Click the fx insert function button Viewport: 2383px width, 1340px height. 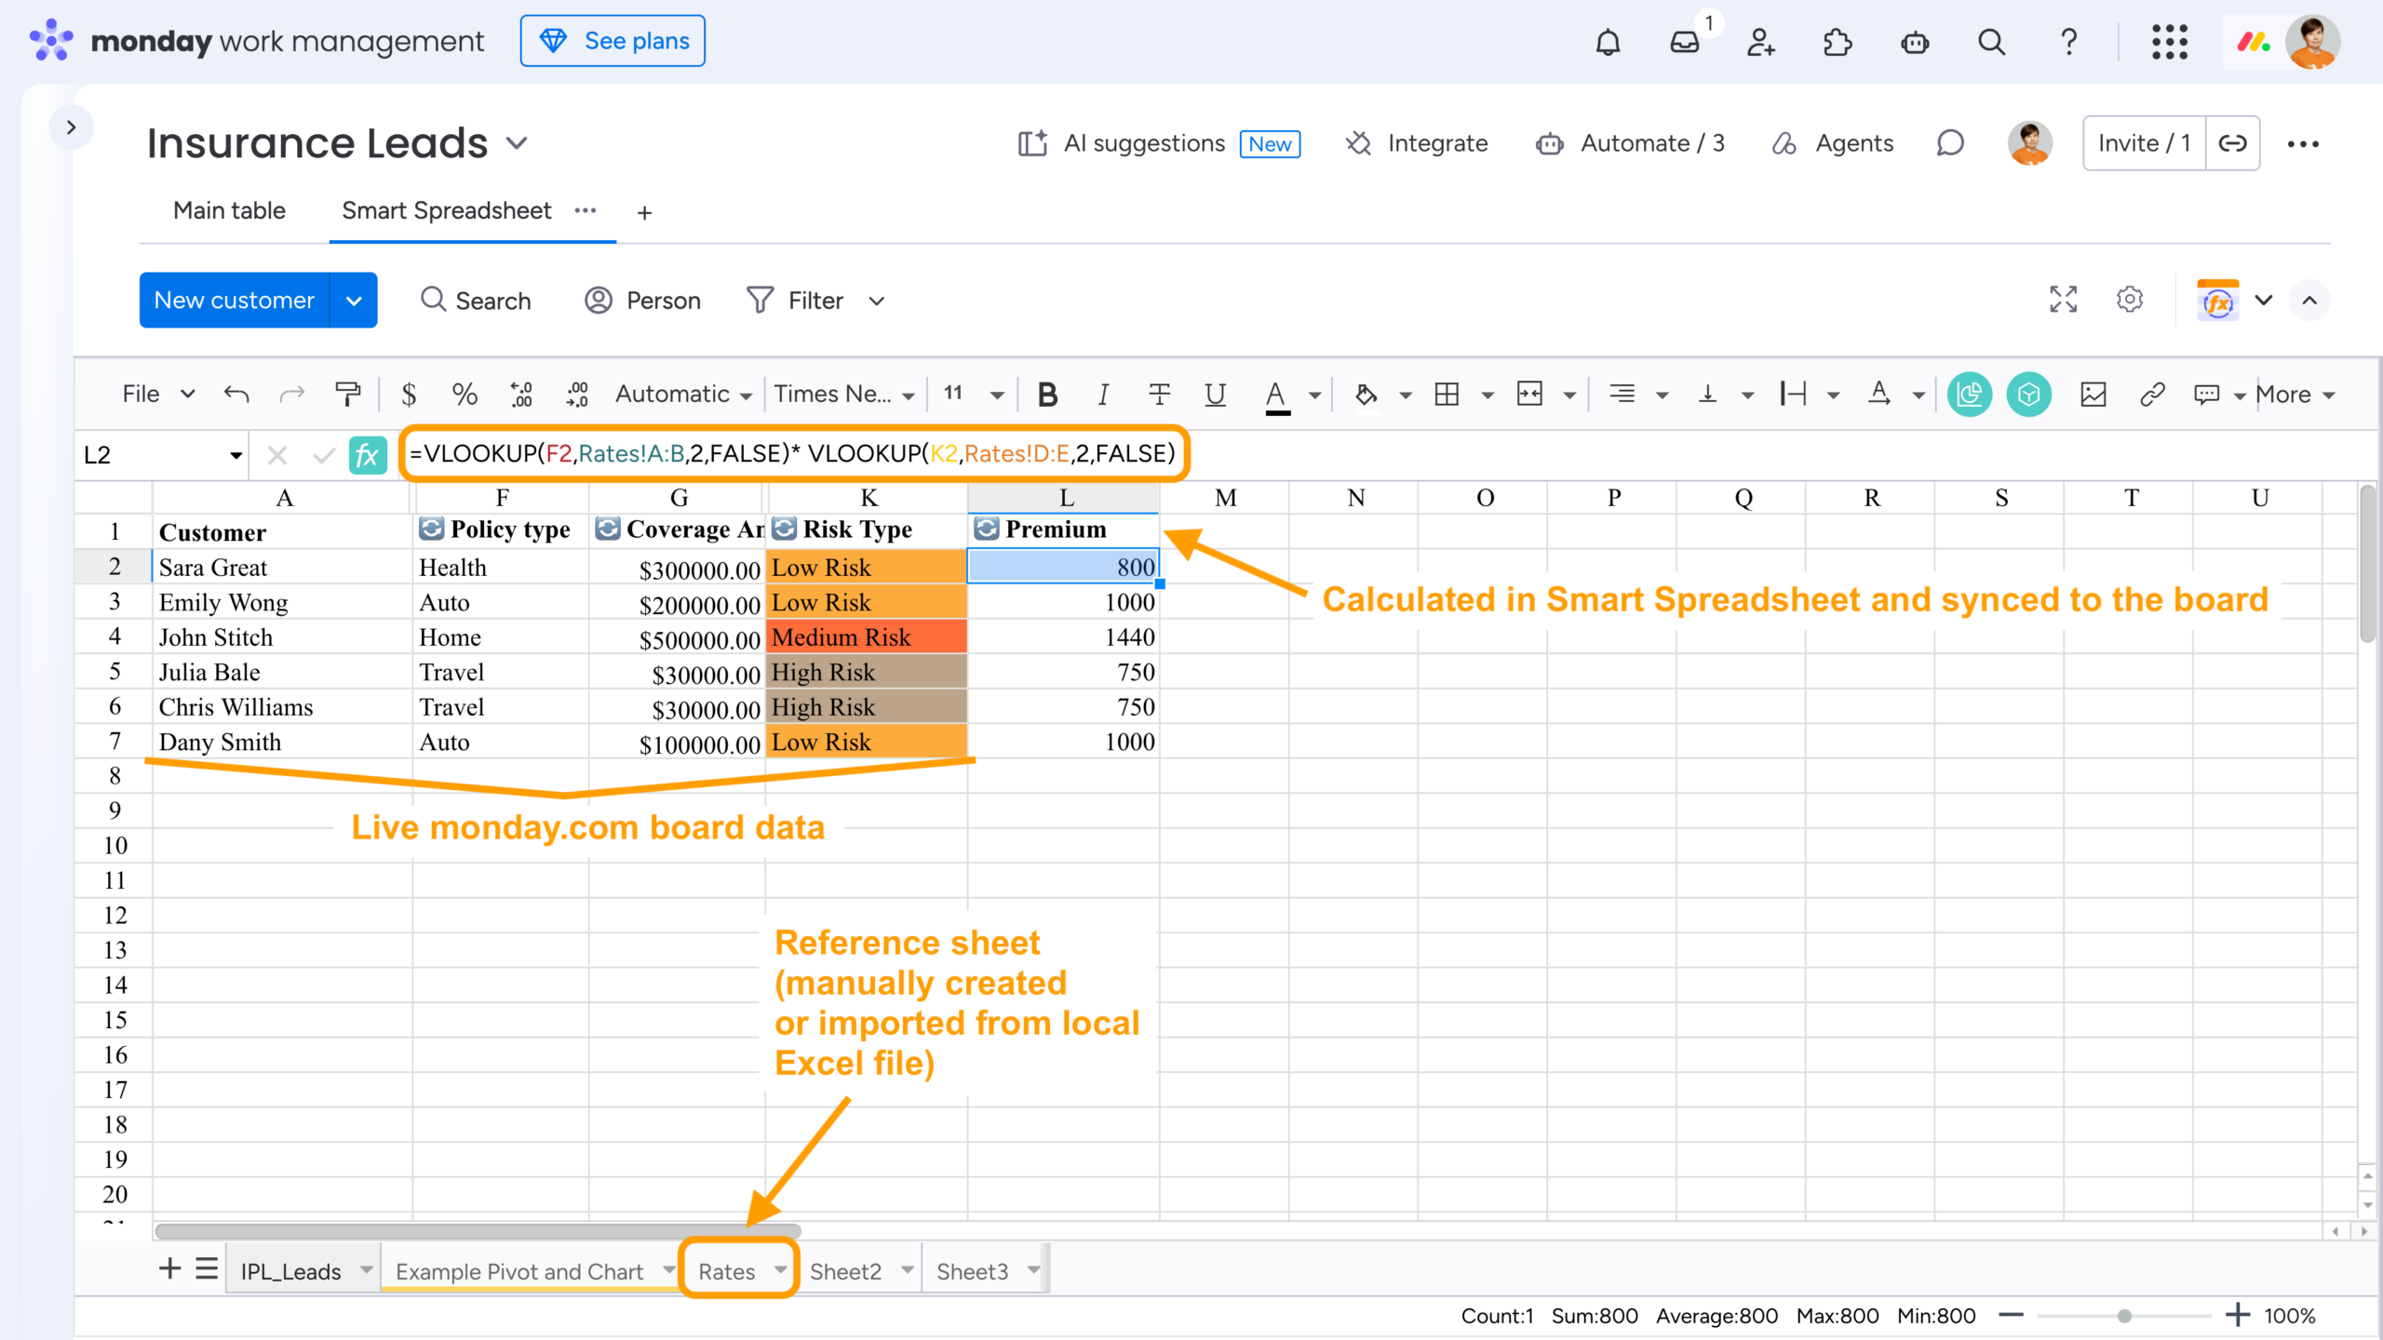point(368,455)
